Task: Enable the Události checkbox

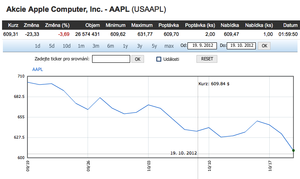Action: pyautogui.click(x=159, y=59)
